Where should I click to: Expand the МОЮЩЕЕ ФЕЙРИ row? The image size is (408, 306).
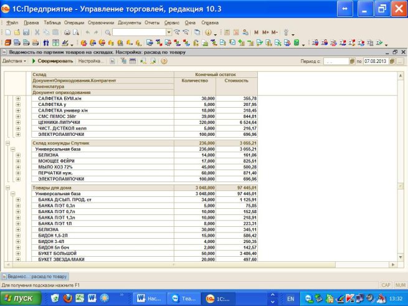tap(18, 161)
